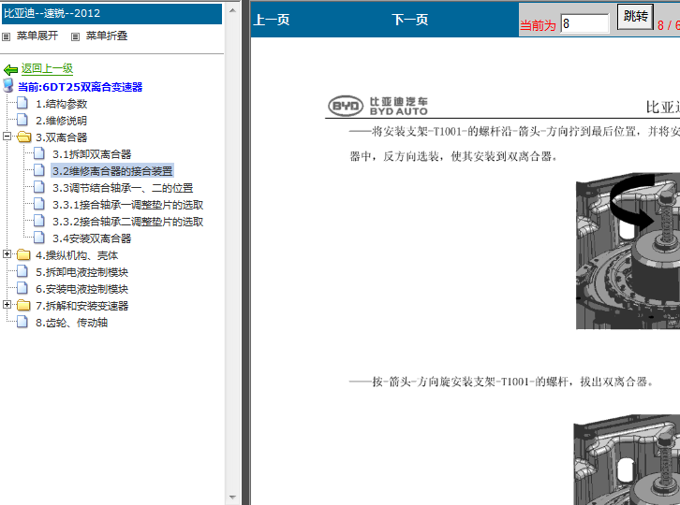Open 3.3.2接合轴承二调整垫片的选取 page
Screen dimensions: 680x505
(x=128, y=223)
